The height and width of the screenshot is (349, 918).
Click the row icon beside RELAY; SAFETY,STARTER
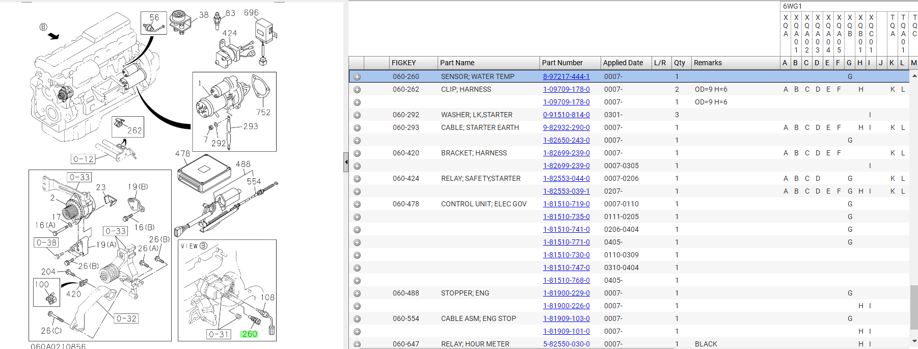click(357, 179)
